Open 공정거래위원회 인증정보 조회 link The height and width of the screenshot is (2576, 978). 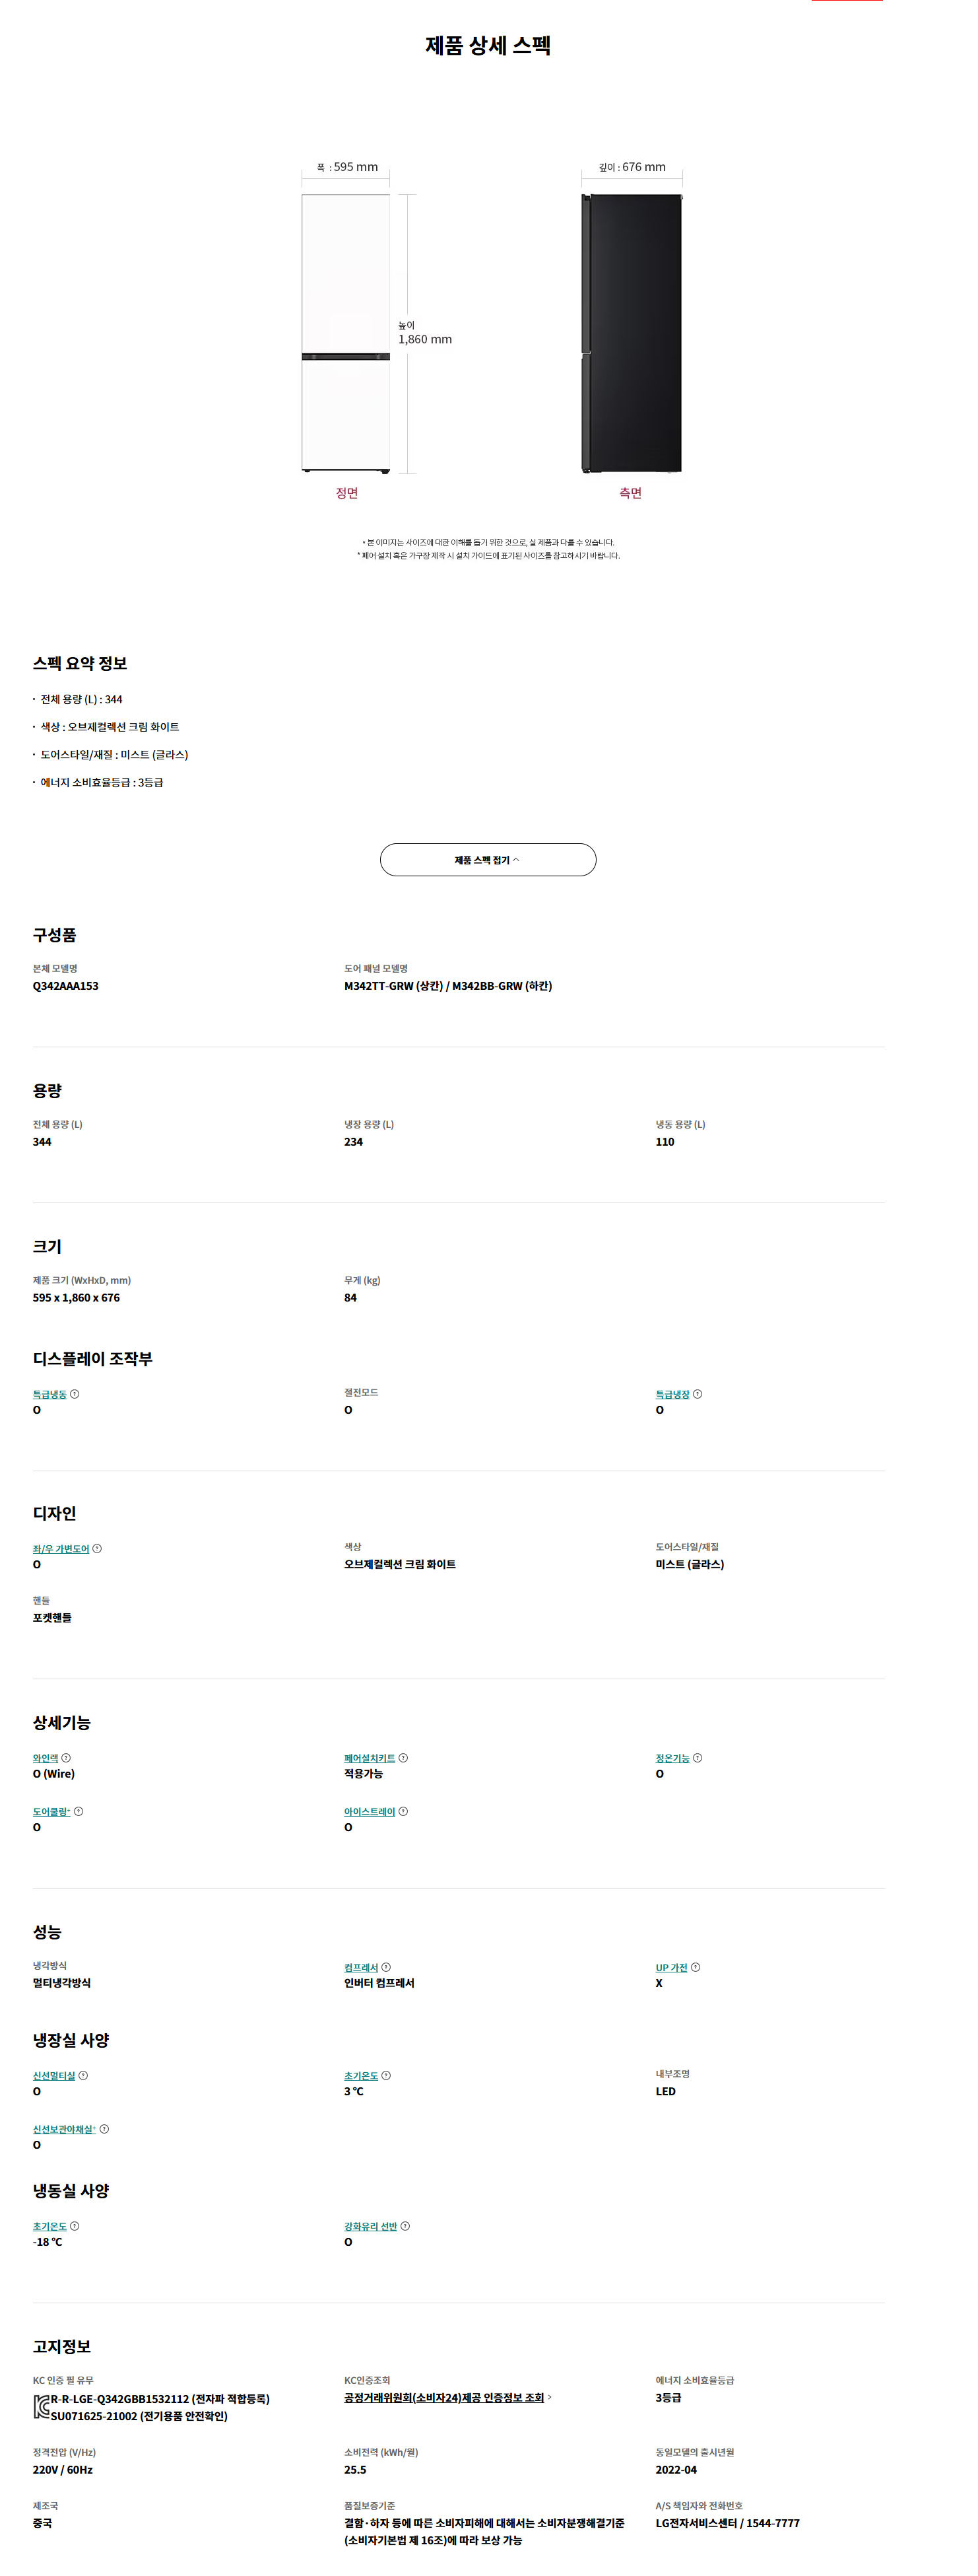pyautogui.click(x=443, y=2397)
